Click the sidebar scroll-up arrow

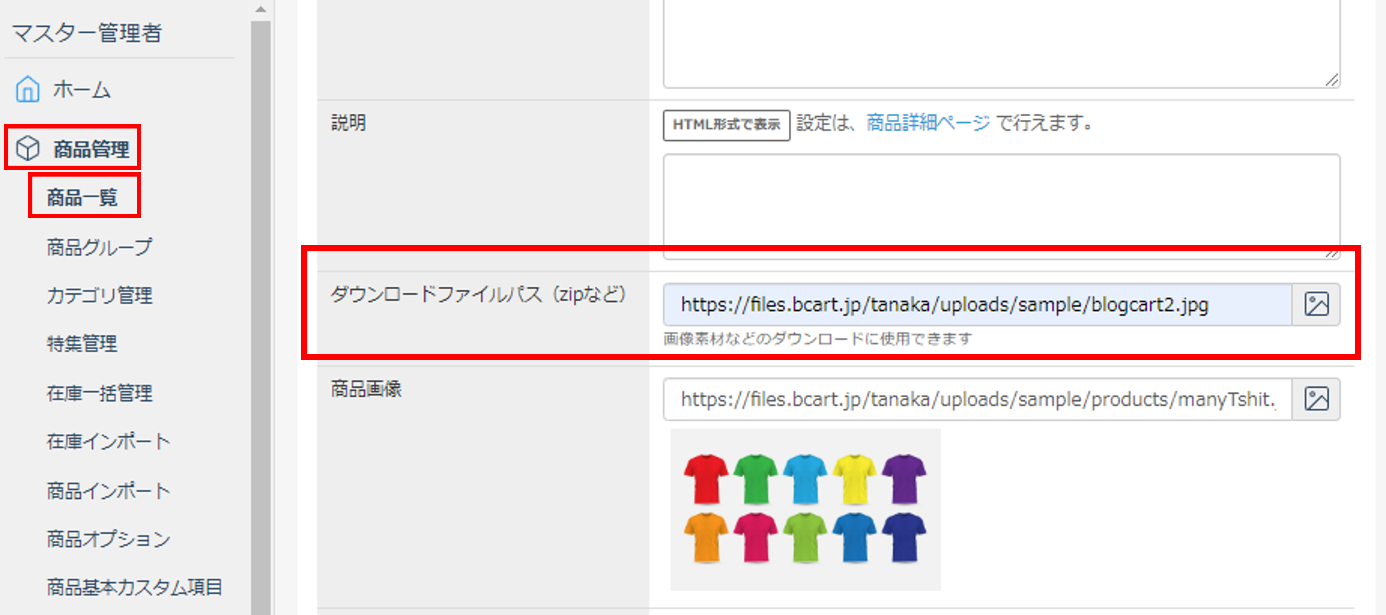tap(261, 9)
